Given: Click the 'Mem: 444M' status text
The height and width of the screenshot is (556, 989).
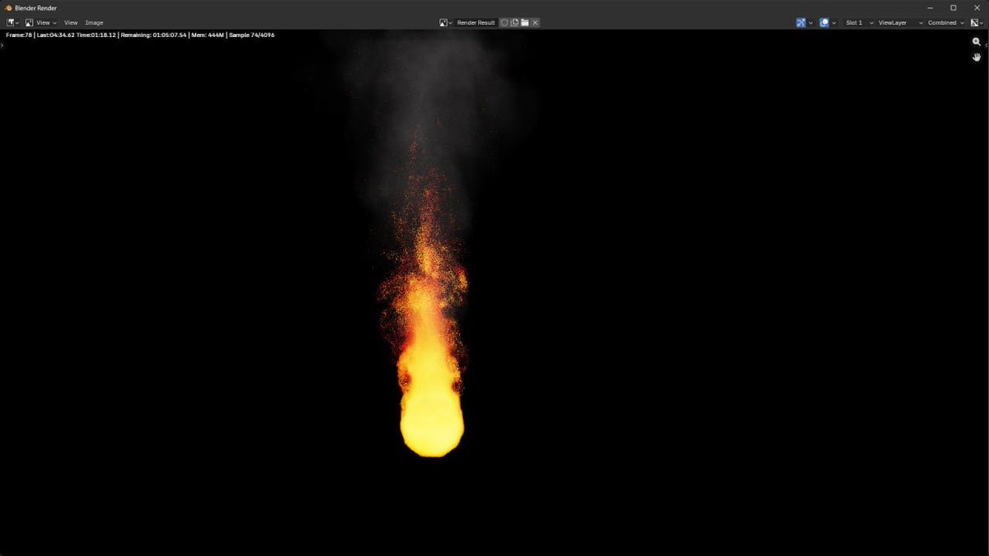Looking at the screenshot, I should (208, 35).
